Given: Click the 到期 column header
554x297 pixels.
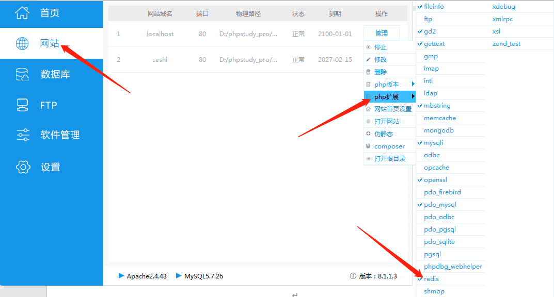Looking at the screenshot, I should (x=335, y=14).
